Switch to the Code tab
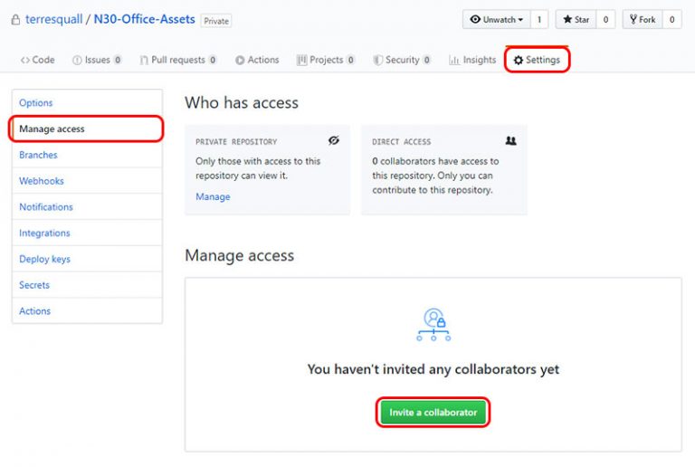695x467 pixels. (x=37, y=60)
